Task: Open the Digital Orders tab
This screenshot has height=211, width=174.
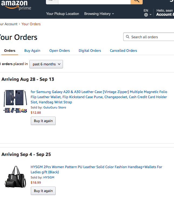Action: coord(90,51)
